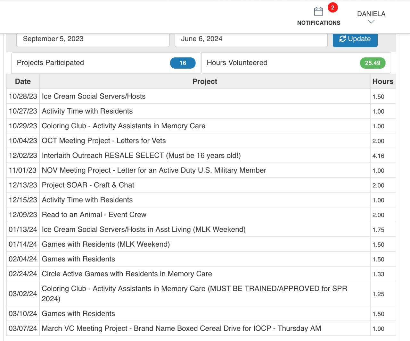Click the Hours Volunteered total badge
This screenshot has width=410, height=341.
[x=373, y=63]
